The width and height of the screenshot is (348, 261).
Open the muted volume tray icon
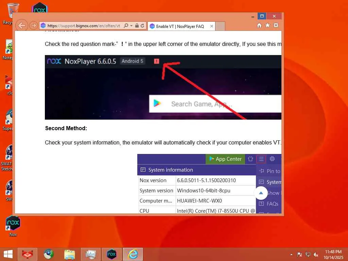pos(316,255)
